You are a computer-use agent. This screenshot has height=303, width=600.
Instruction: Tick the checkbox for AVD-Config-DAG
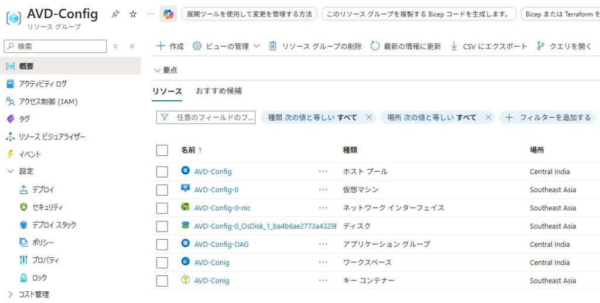162,244
